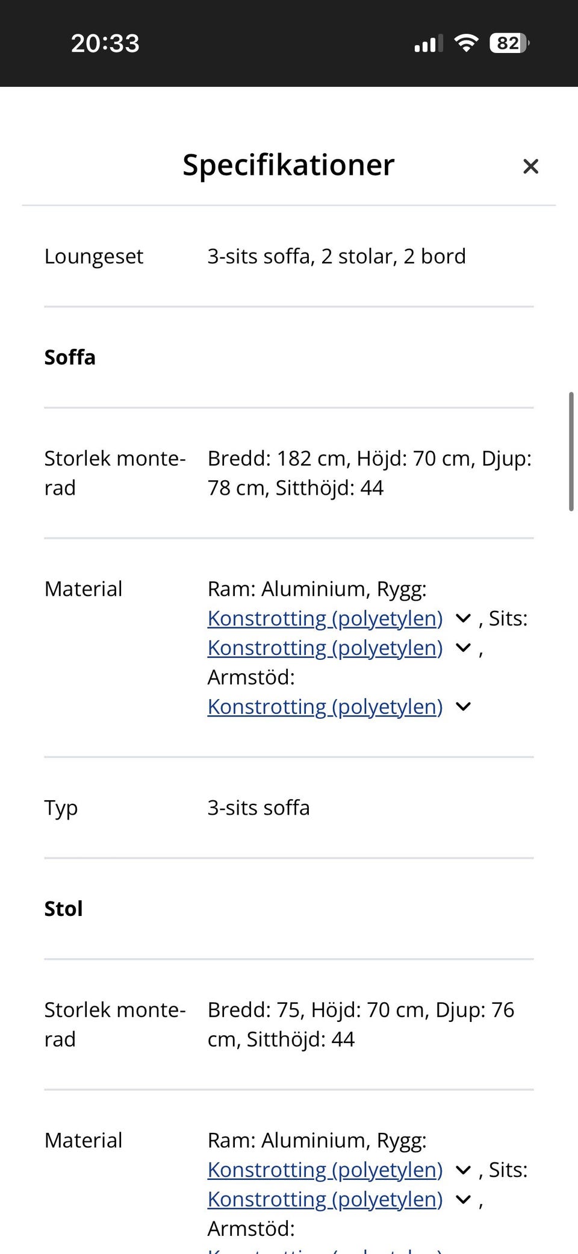The height and width of the screenshot is (1254, 578).
Task: Expand chevron beside Soffa Rygg Konstrotting link
Action: coord(463,618)
